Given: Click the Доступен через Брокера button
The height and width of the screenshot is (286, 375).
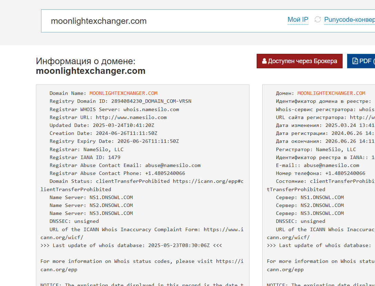Looking at the screenshot, I should (299, 61).
